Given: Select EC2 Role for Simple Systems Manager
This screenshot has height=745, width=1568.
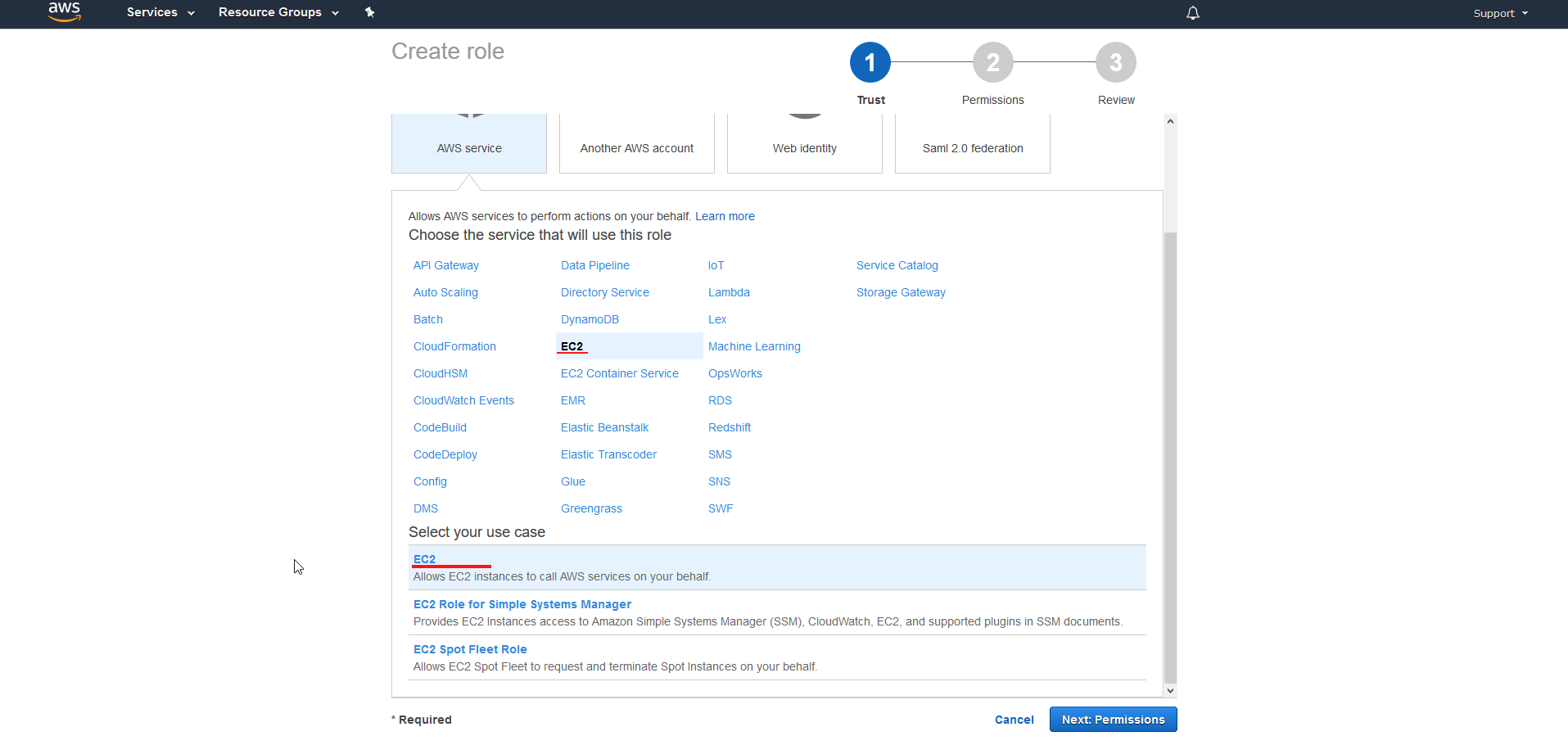Looking at the screenshot, I should [522, 604].
